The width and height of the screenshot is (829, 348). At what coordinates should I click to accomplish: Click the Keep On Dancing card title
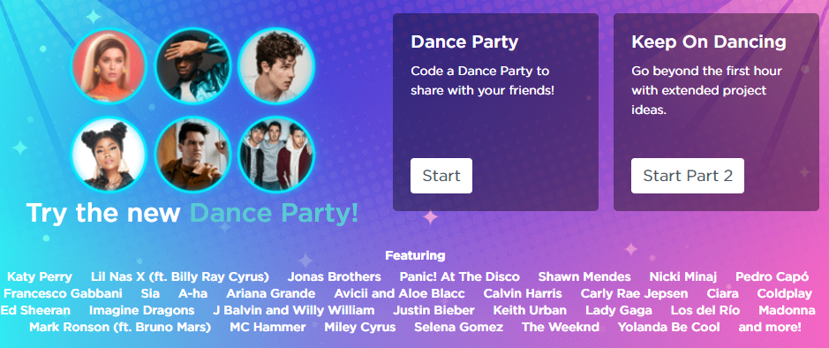709,42
